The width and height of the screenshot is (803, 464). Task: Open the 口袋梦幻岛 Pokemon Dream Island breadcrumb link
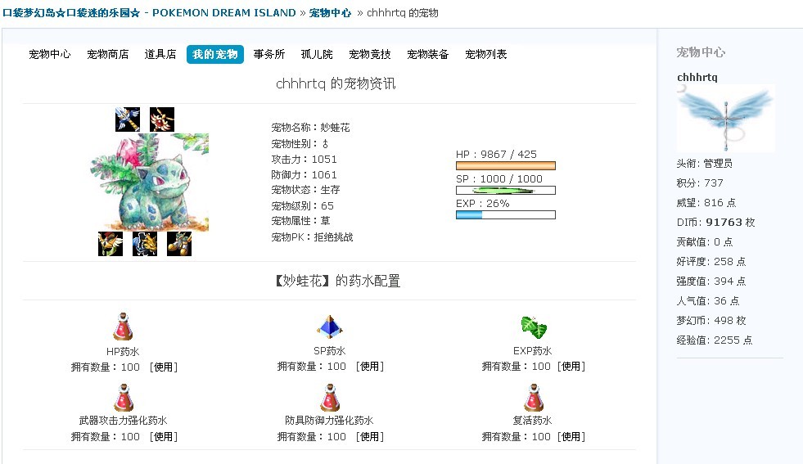pyautogui.click(x=149, y=13)
